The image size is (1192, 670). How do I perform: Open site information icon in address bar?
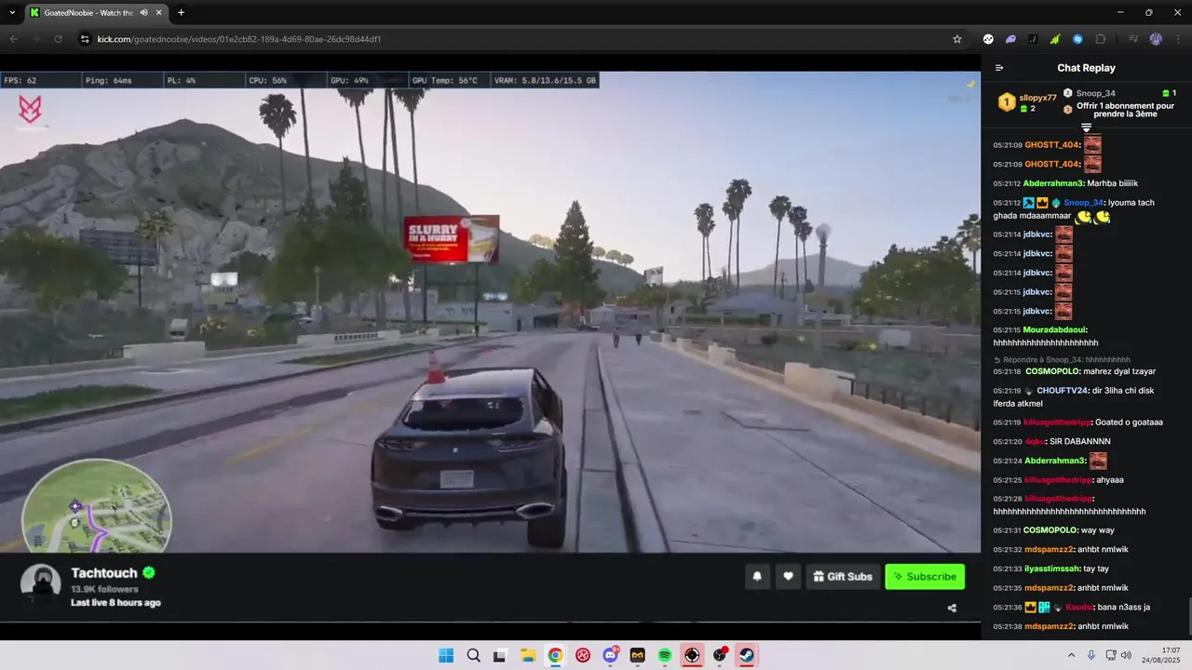click(x=85, y=39)
